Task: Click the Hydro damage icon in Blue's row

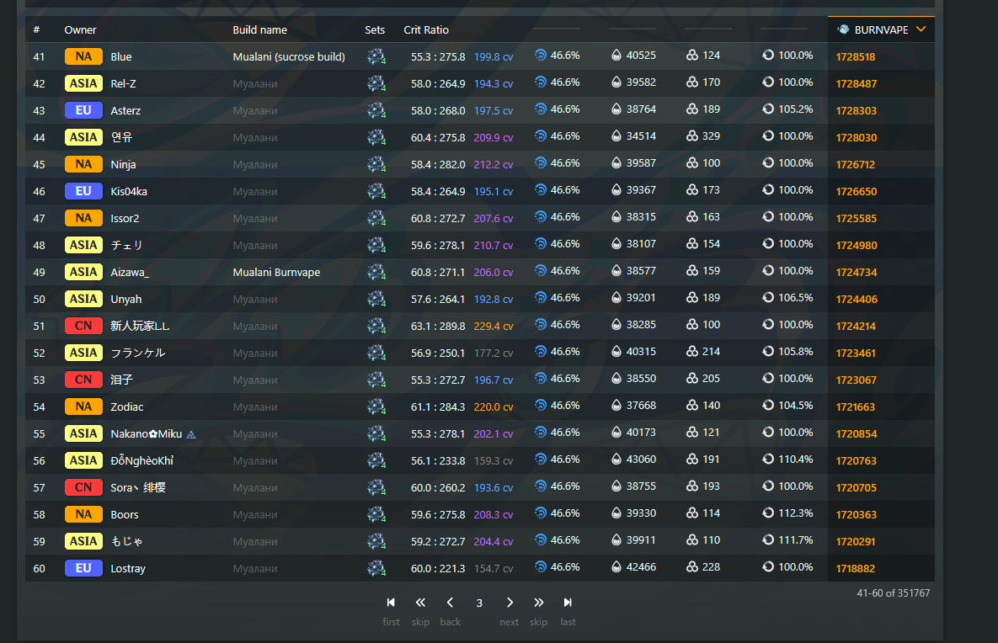Action: tap(541, 55)
